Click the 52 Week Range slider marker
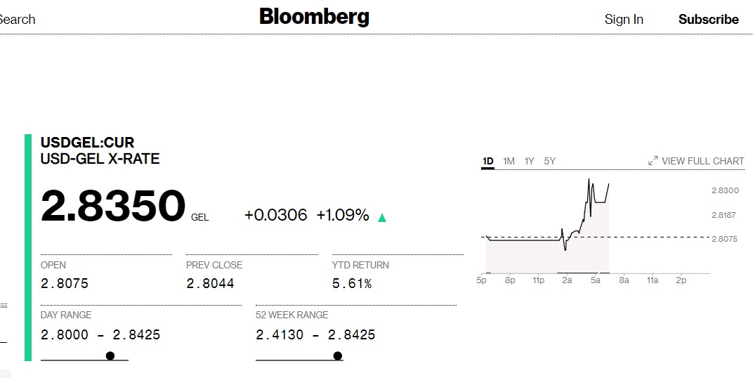The image size is (753, 378). [x=338, y=356]
